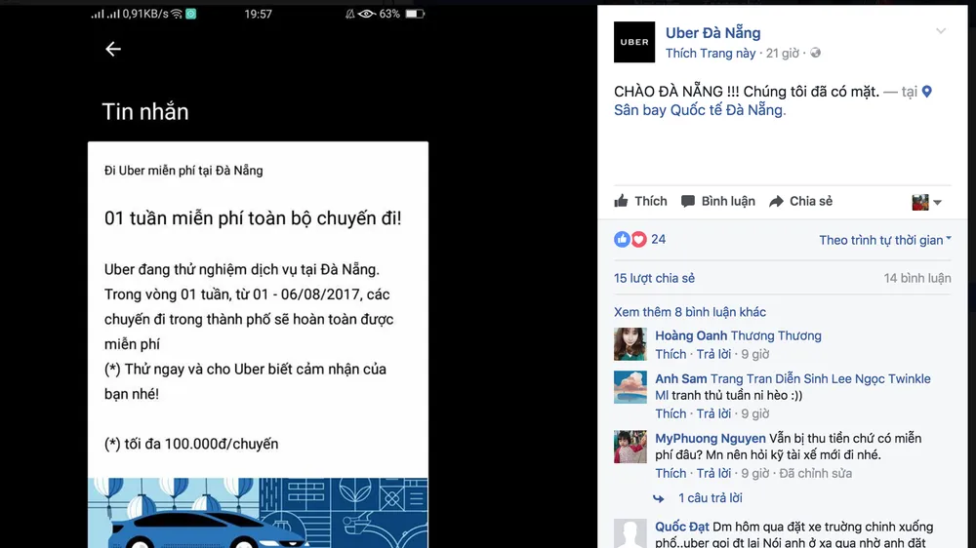Open Sân bay Quốc tế Đà Nẵng link
Screen dimensions: 976x548
[700, 110]
